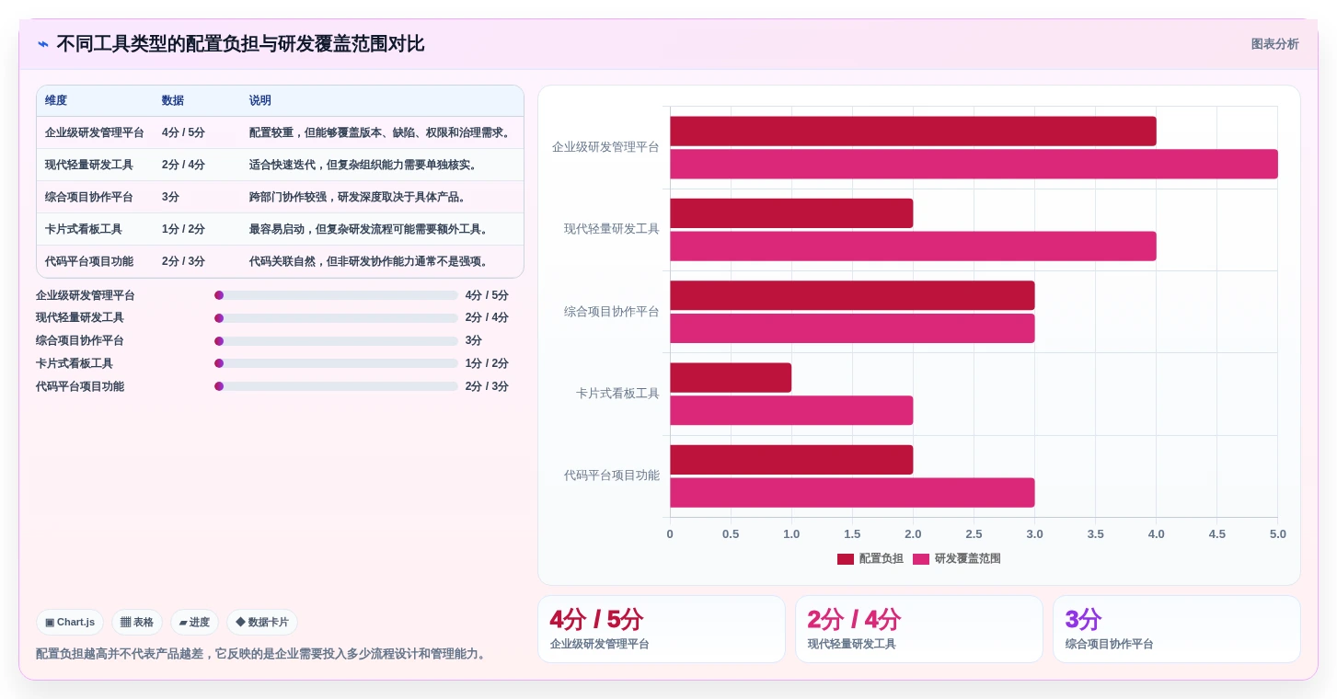Open the 2分 / 4分 现代轻量研发工具 data card
Screen dimensions: 1337x699
coord(919,629)
